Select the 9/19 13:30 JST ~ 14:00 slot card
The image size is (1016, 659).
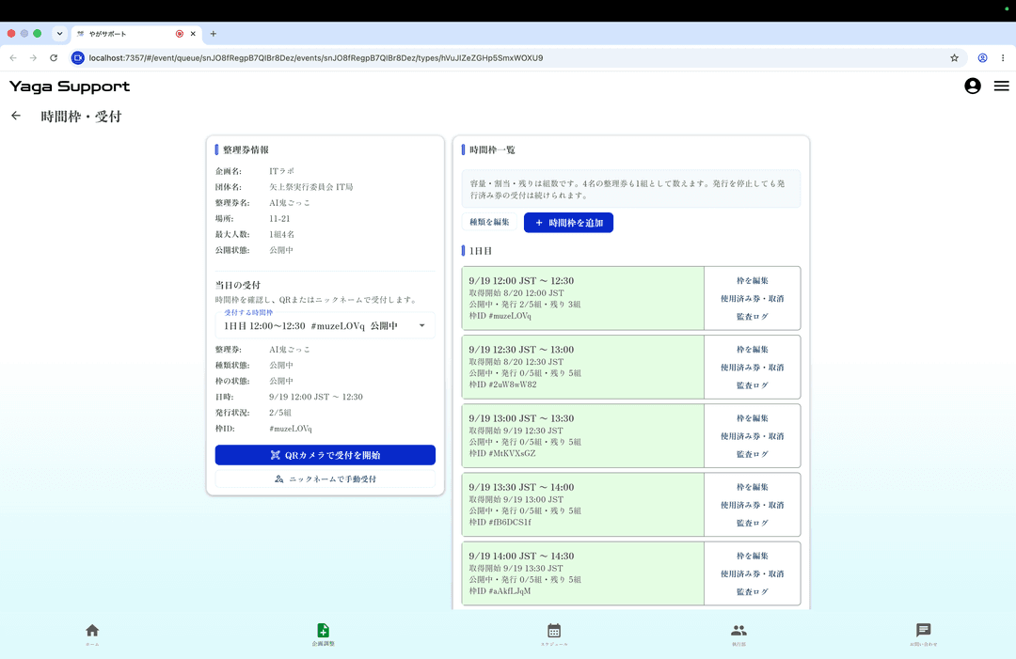[582, 504]
